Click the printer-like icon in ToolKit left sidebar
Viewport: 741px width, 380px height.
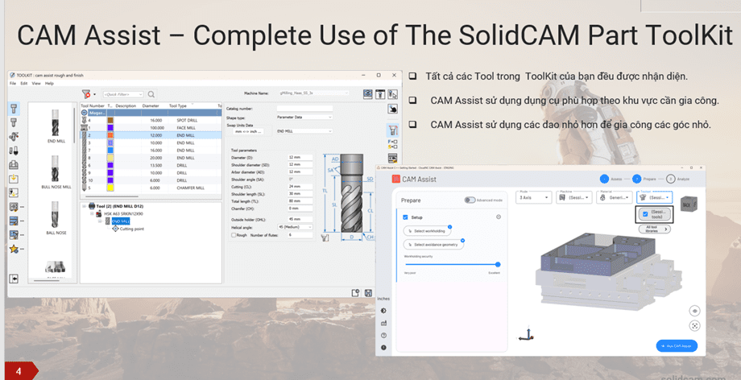click(14, 164)
